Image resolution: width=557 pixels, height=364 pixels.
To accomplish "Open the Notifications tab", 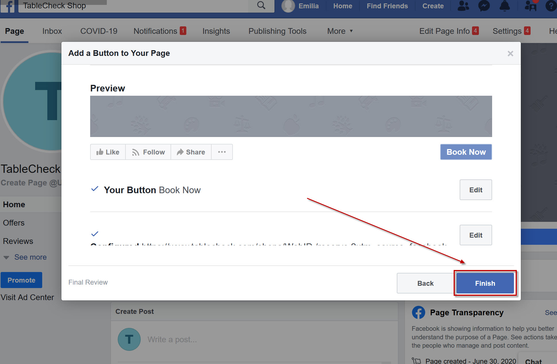I will tap(160, 31).
